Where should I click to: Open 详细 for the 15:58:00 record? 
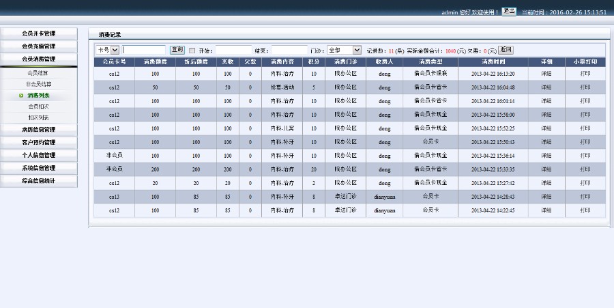click(x=546, y=115)
